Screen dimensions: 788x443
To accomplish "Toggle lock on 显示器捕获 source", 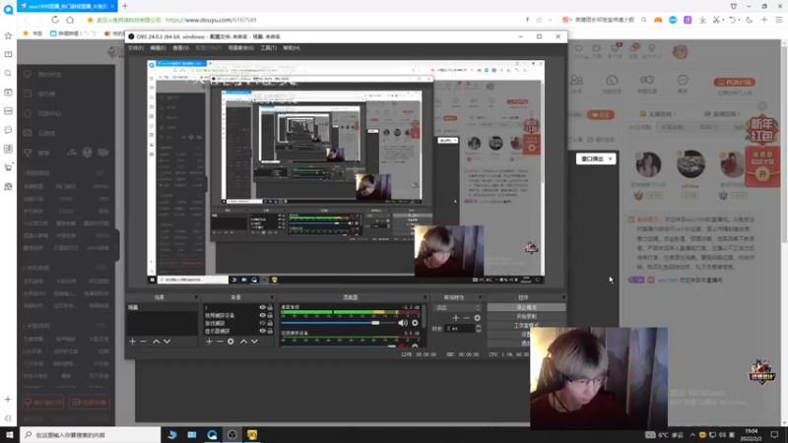I will [x=270, y=331].
